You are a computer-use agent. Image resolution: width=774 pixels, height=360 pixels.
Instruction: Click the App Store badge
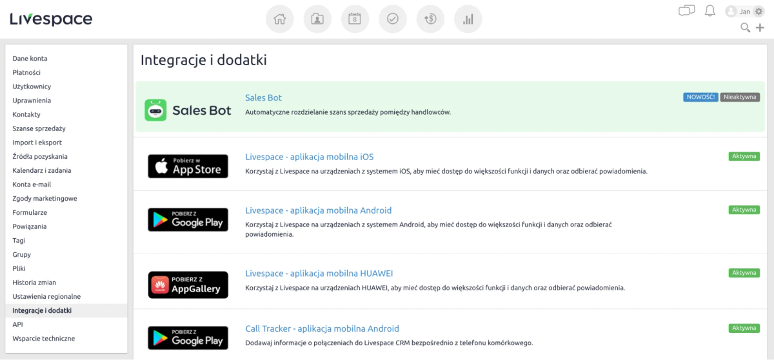[x=188, y=166]
